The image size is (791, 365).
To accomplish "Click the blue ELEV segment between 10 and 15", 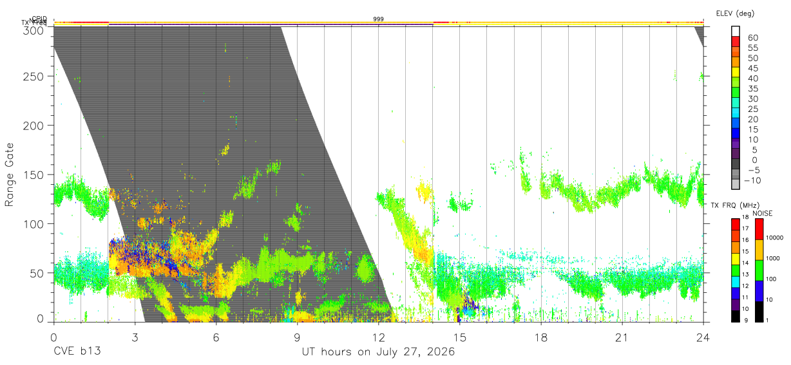I will 736,134.
